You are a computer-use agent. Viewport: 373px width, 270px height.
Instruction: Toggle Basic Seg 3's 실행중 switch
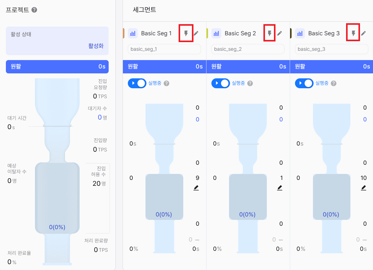point(304,83)
